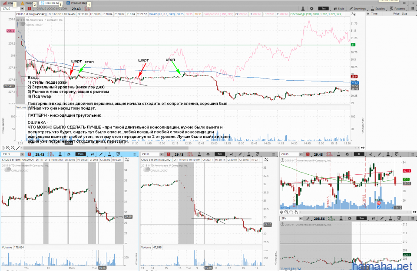Click the Time column header
Image resolution: width=417 pixels, height=271 pixels.
[374, 13]
